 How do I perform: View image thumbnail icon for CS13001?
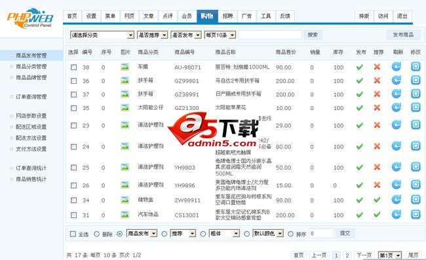coord(125,215)
